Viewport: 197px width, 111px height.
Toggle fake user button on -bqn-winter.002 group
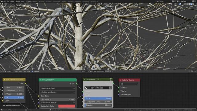tap(110, 88)
